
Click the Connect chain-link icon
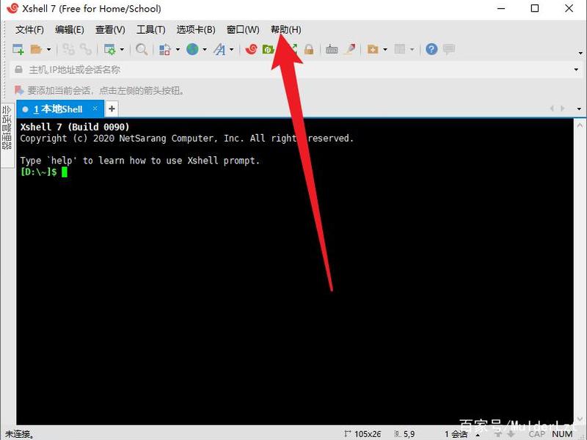click(68, 49)
